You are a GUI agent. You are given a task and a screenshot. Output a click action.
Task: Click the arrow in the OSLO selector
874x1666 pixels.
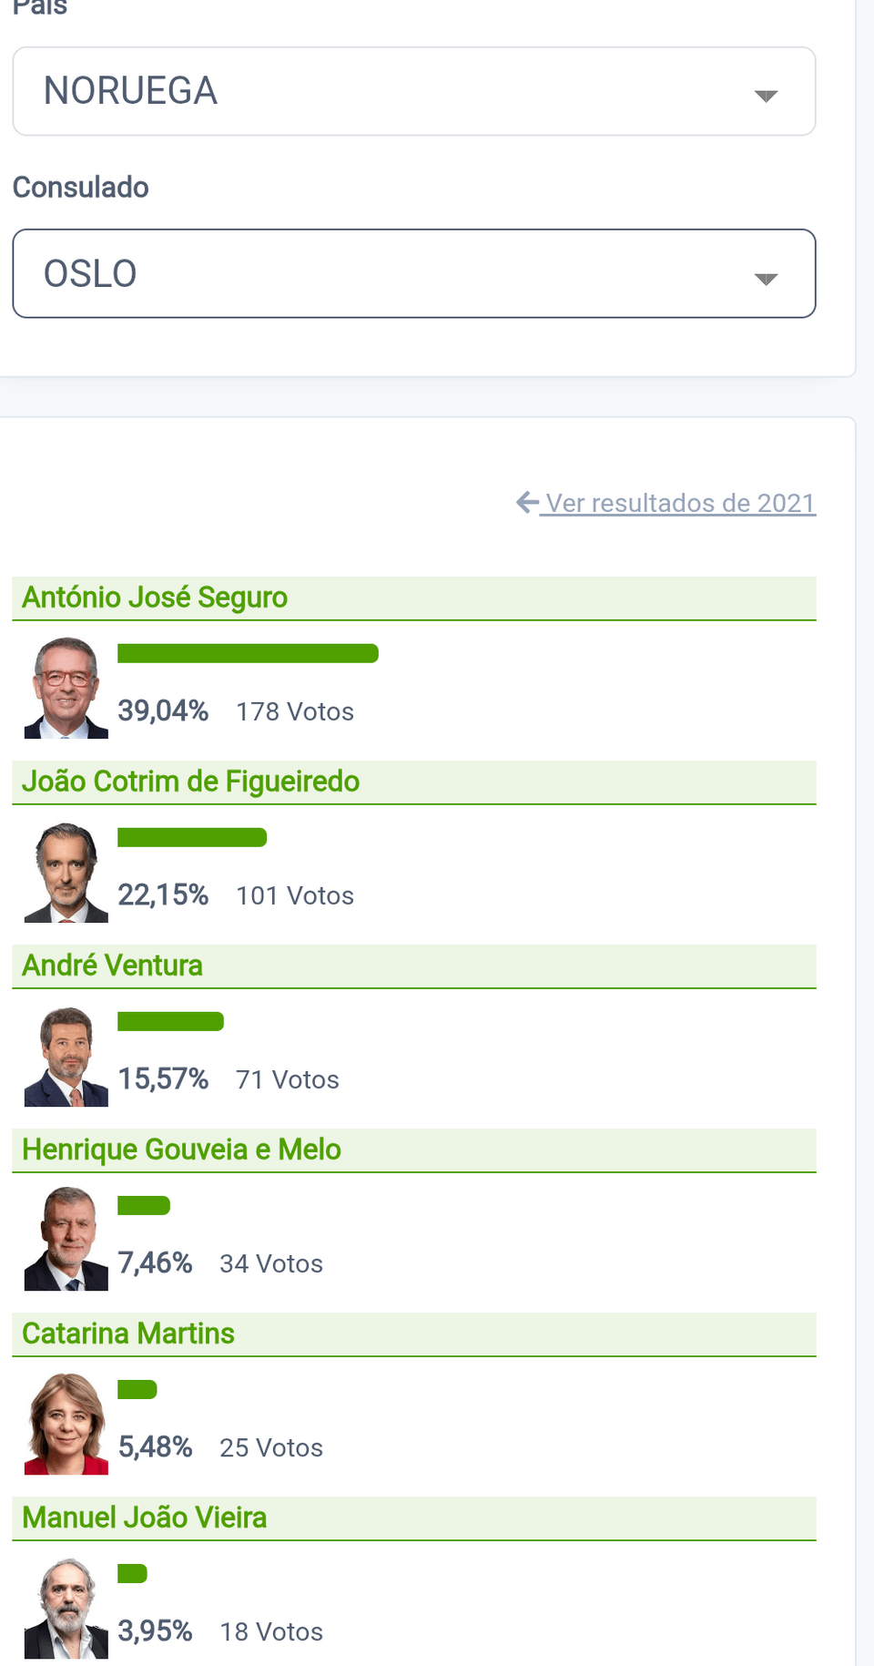tap(766, 279)
